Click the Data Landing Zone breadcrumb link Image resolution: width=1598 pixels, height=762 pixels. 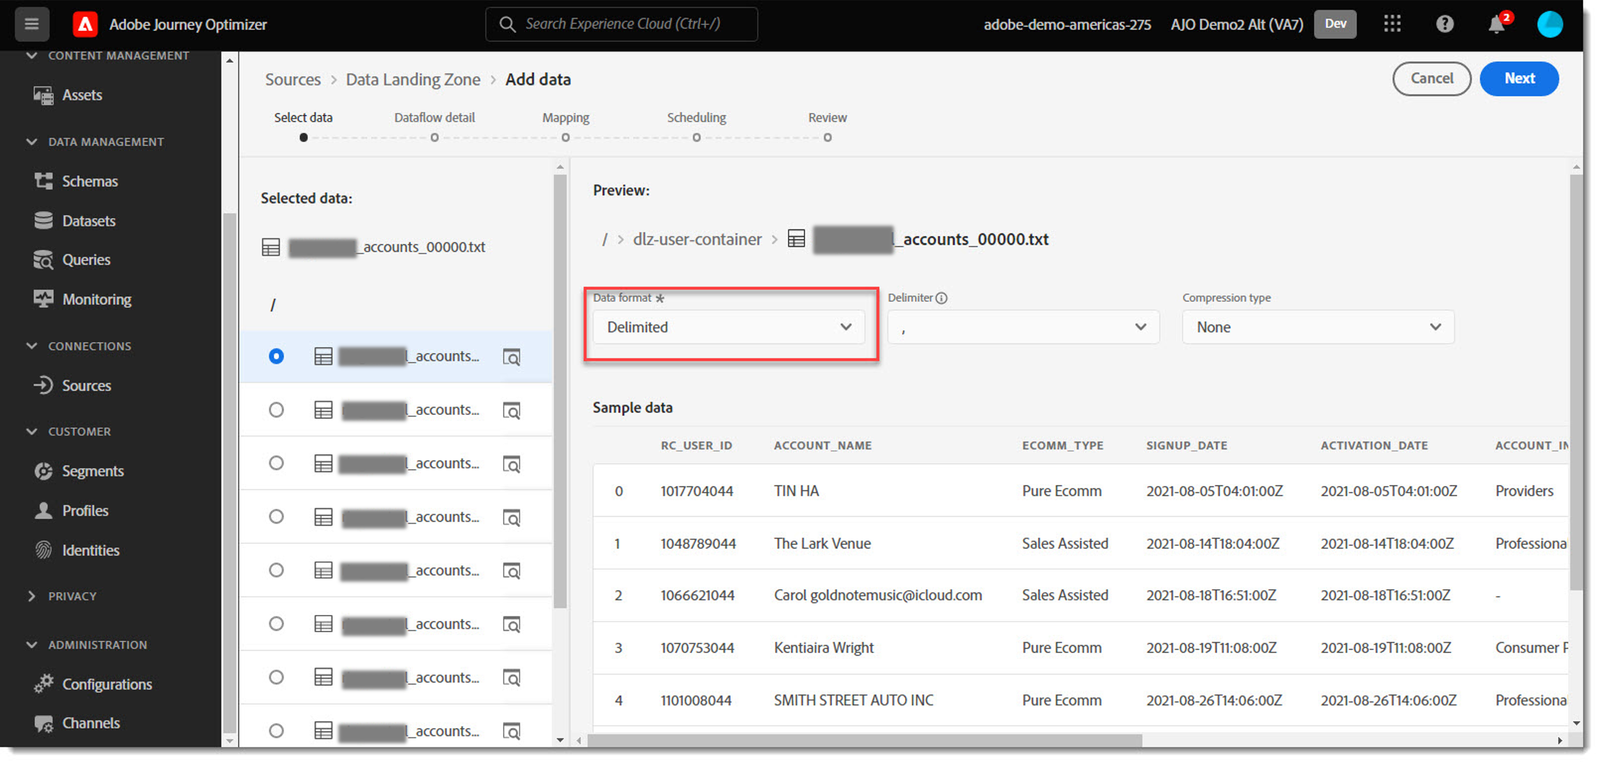click(413, 80)
